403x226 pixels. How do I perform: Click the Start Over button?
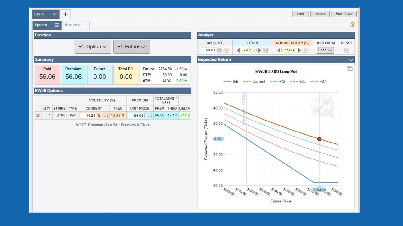pyautogui.click(x=344, y=14)
